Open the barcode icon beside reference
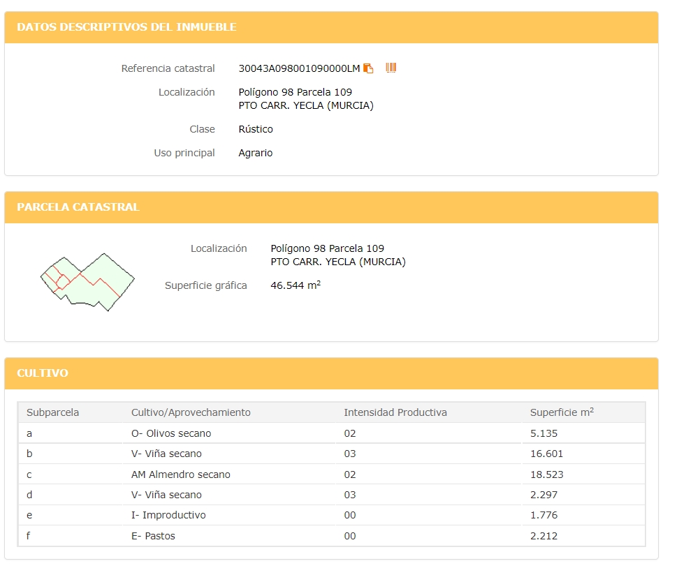Screen dimensions: 686x568 coord(391,68)
